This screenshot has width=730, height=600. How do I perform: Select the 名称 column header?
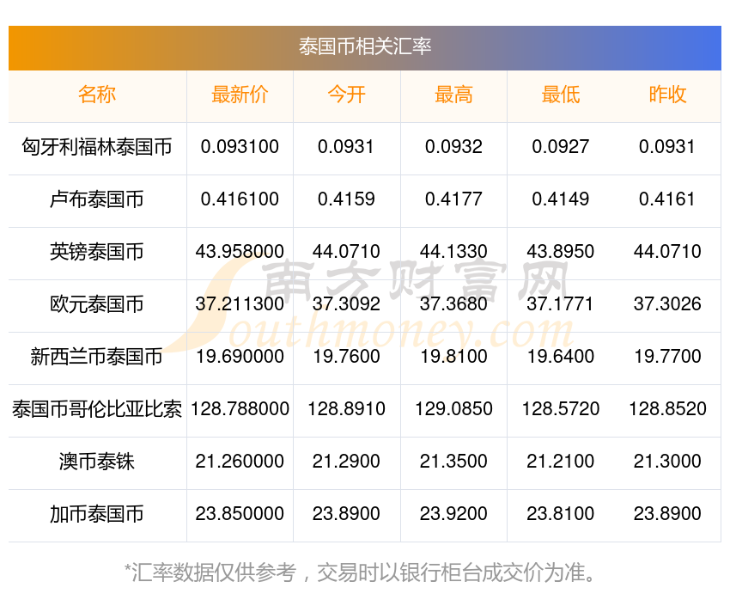click(x=97, y=95)
